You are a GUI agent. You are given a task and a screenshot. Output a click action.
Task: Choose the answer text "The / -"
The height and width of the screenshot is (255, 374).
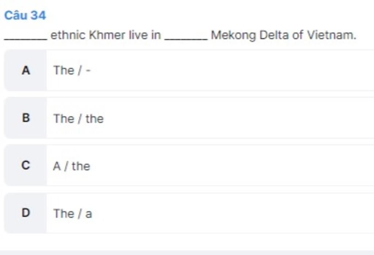(x=72, y=70)
